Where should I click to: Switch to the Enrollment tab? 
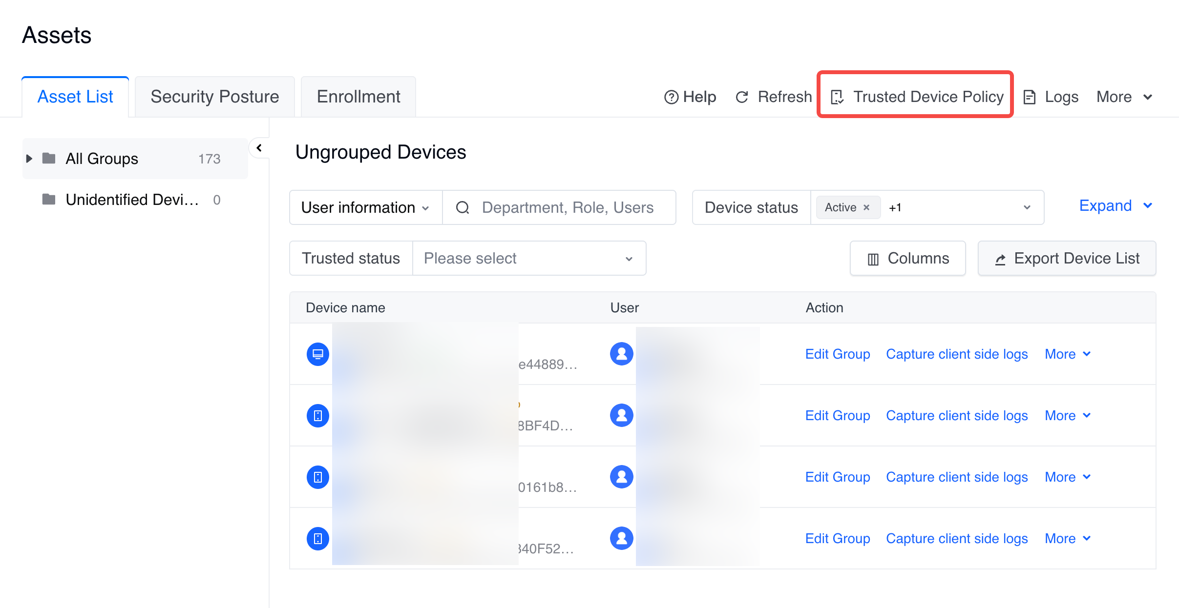358,97
